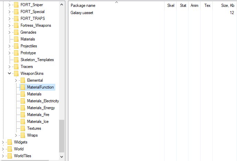Click the Materials_Ice folder icon
The height and width of the screenshot is (161, 237).
coord(23,122)
